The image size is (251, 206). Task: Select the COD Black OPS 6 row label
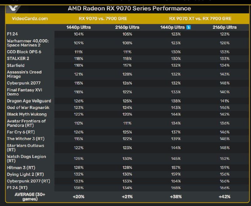[x=24, y=52]
